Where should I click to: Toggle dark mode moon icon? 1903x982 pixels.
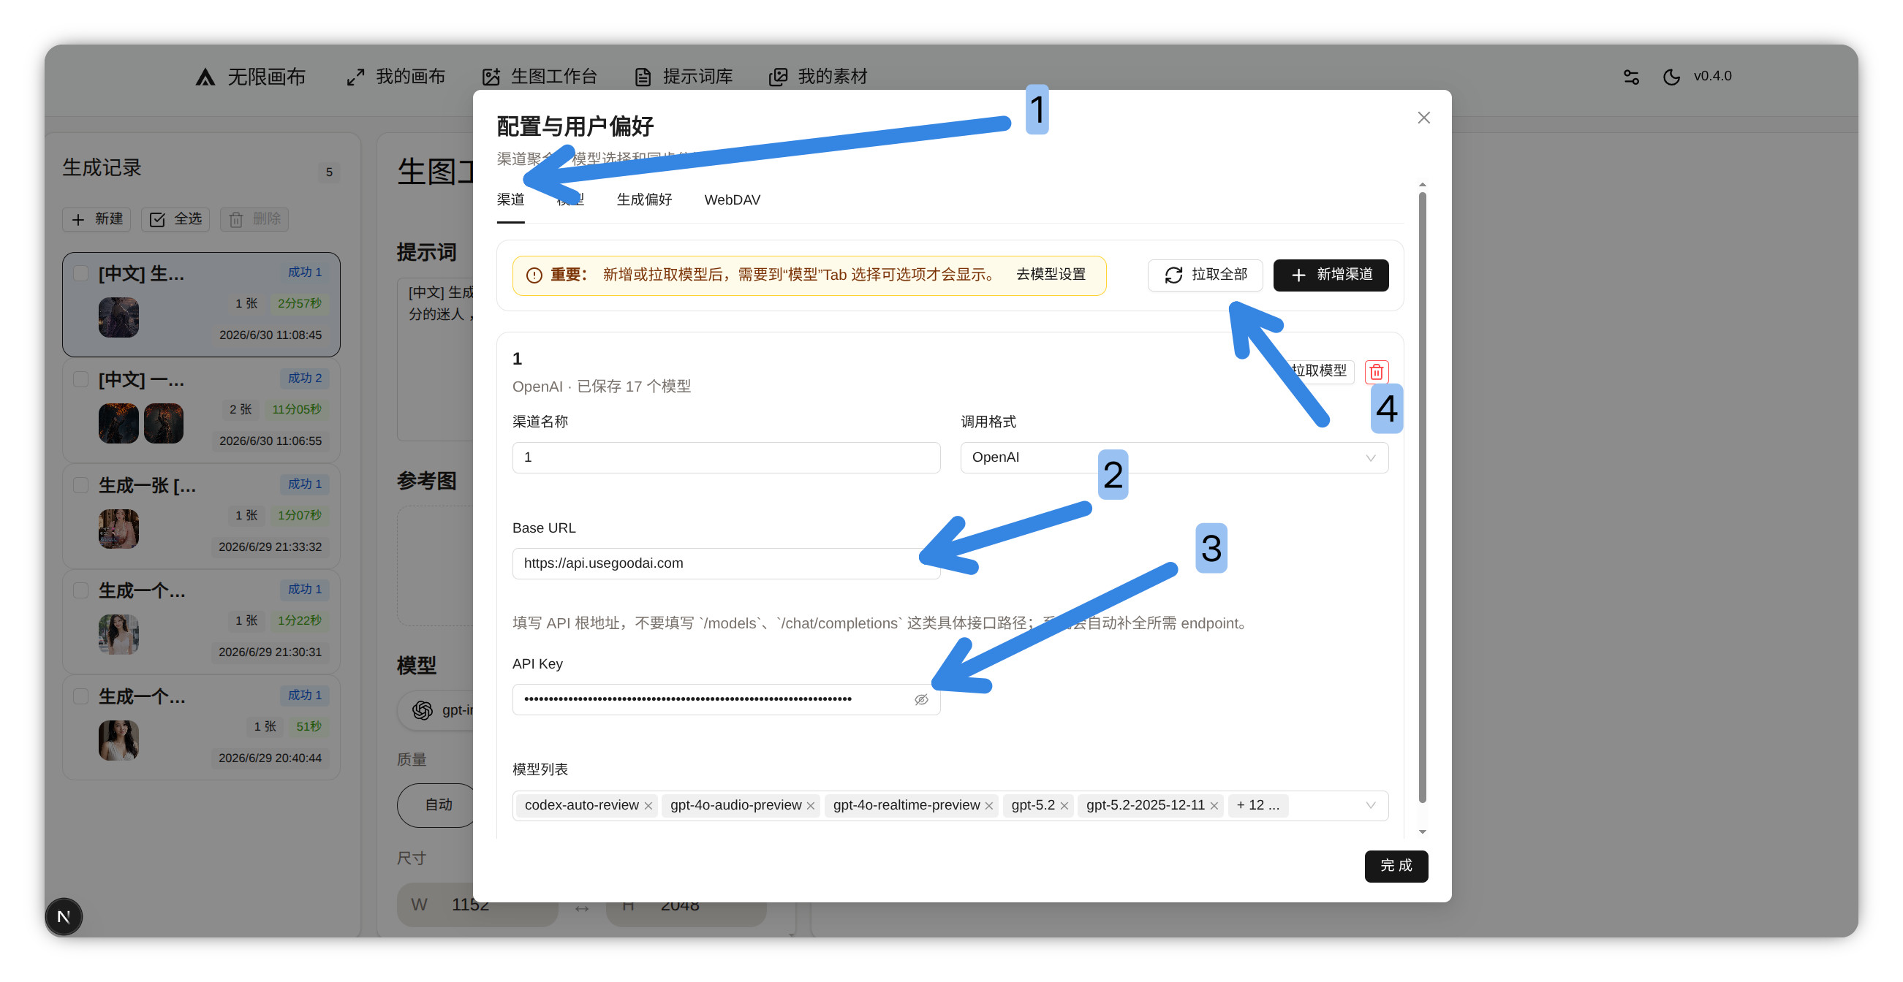(1671, 77)
